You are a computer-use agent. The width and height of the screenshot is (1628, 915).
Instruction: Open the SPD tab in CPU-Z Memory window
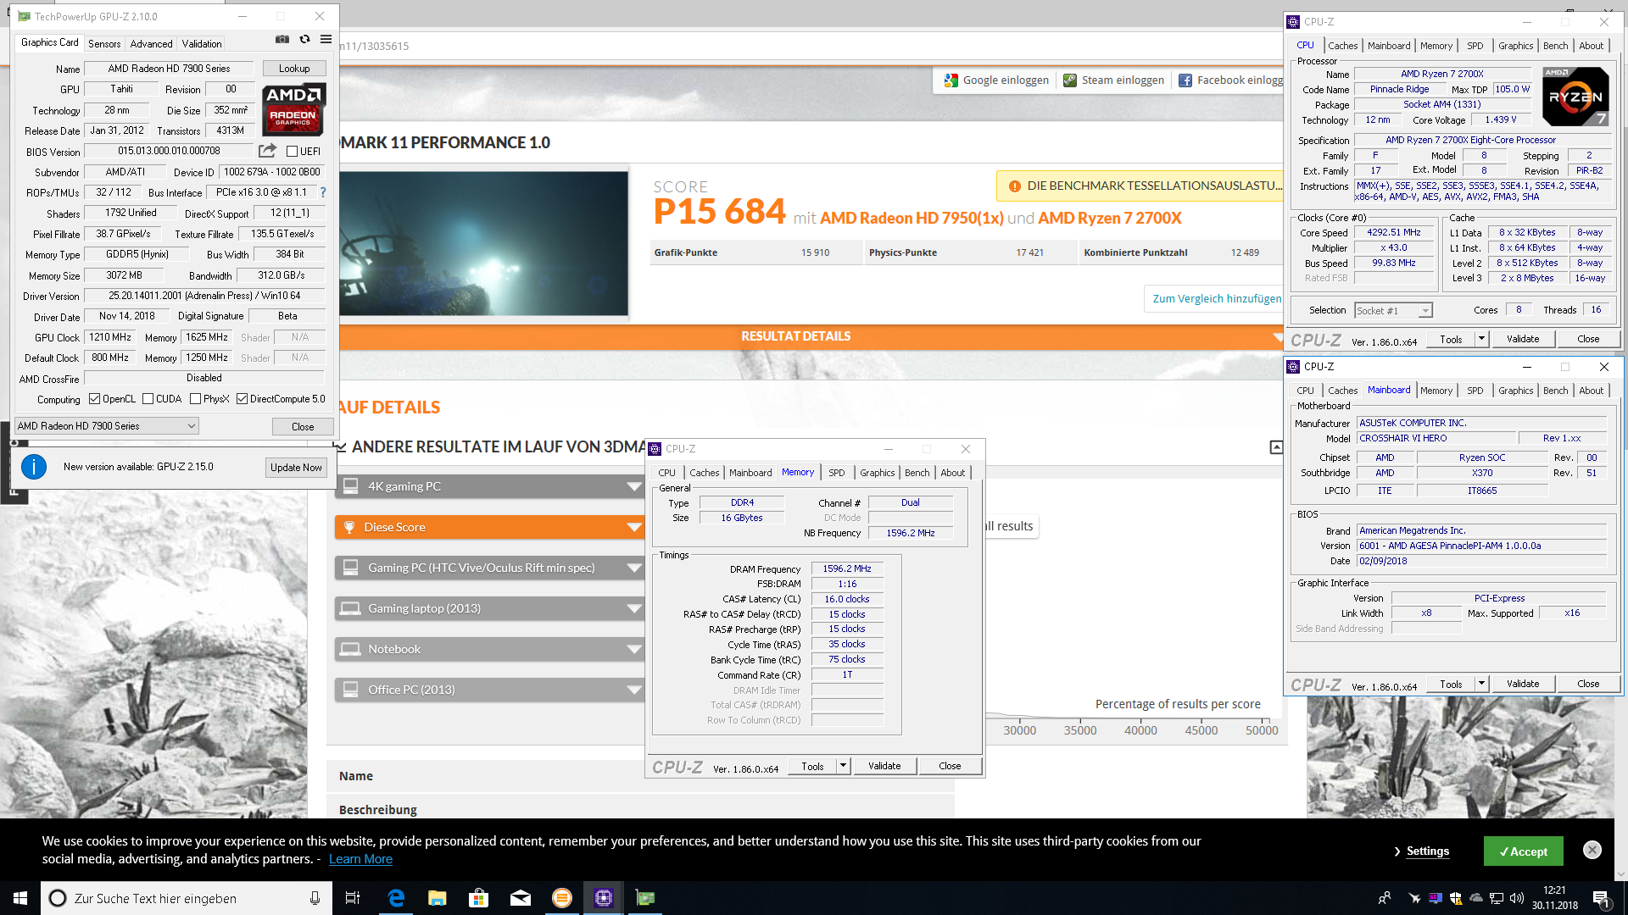click(x=837, y=473)
